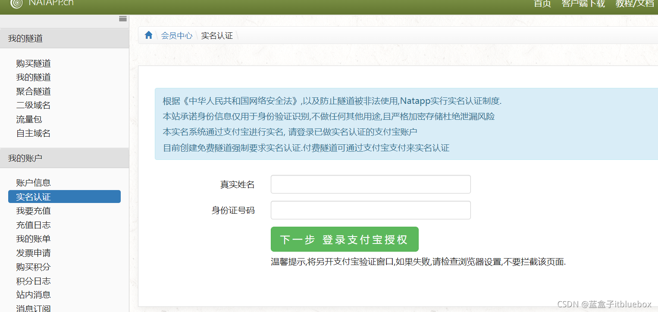Select the highlighted 实名认证 sidebar item

tap(64, 197)
